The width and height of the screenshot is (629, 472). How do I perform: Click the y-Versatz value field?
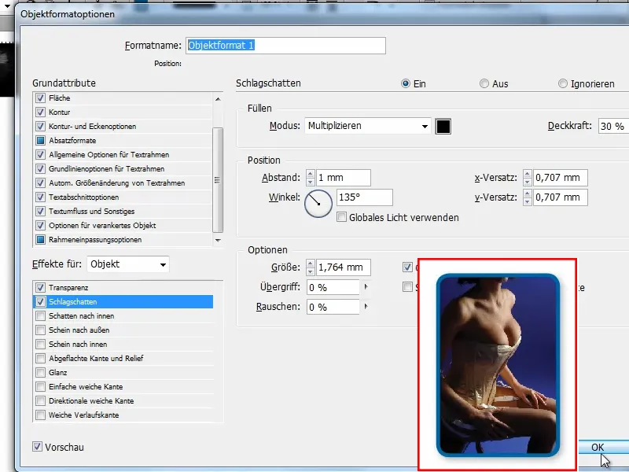tap(561, 197)
